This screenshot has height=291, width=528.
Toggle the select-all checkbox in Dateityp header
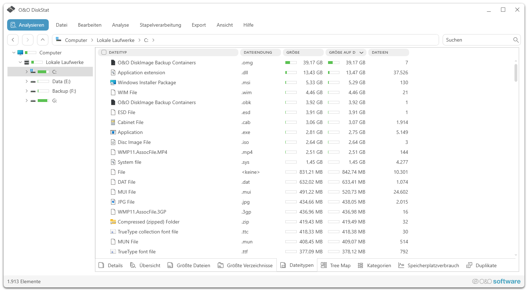tap(104, 52)
